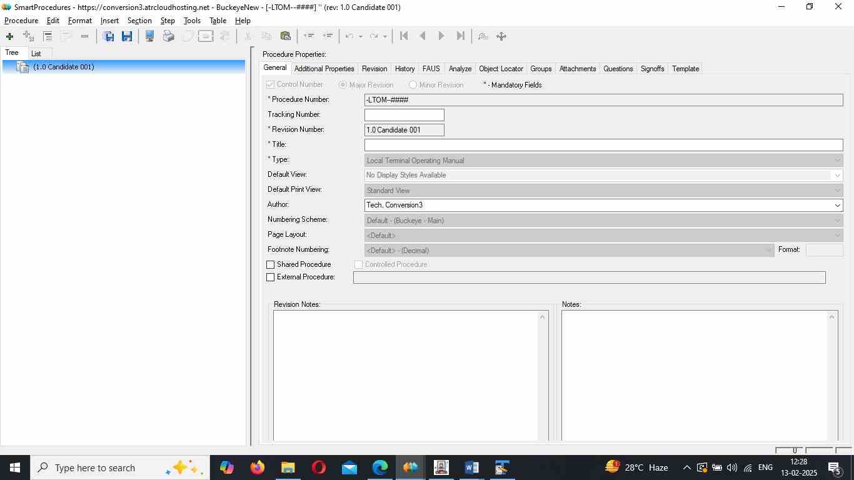The image size is (854, 480).
Task: Click the Revision Notes scrollbar up arrow
Action: [543, 317]
